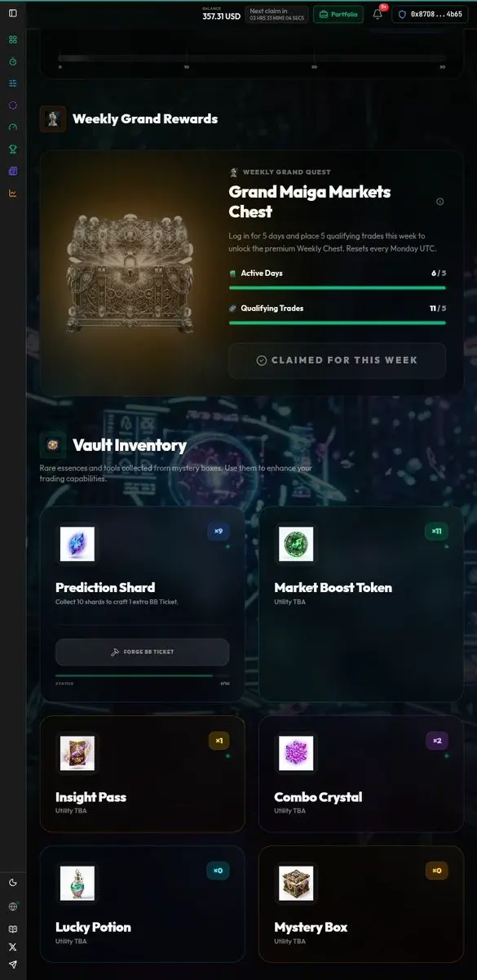Show info for Grand Maiga Markets Chest

[440, 202]
